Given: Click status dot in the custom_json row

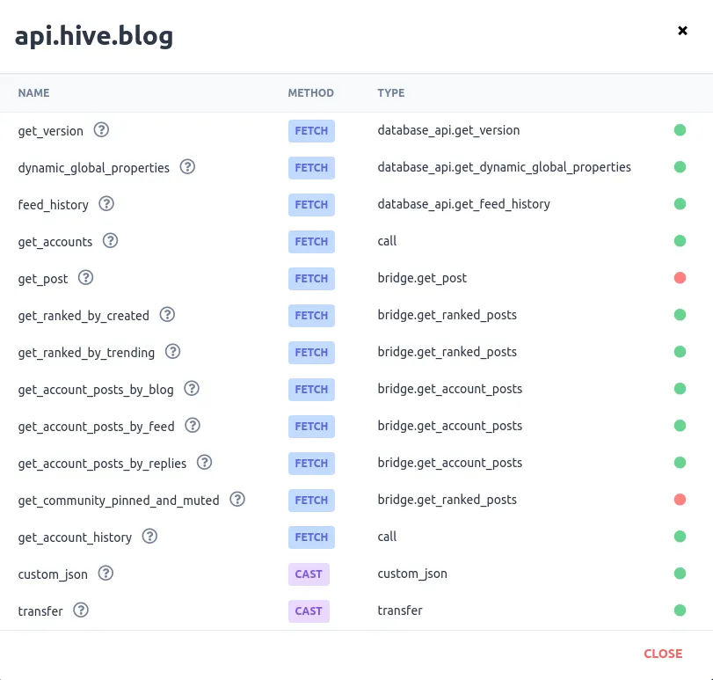Looking at the screenshot, I should [x=680, y=573].
